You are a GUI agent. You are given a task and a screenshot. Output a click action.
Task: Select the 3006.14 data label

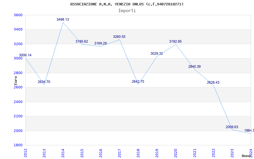[25, 55]
